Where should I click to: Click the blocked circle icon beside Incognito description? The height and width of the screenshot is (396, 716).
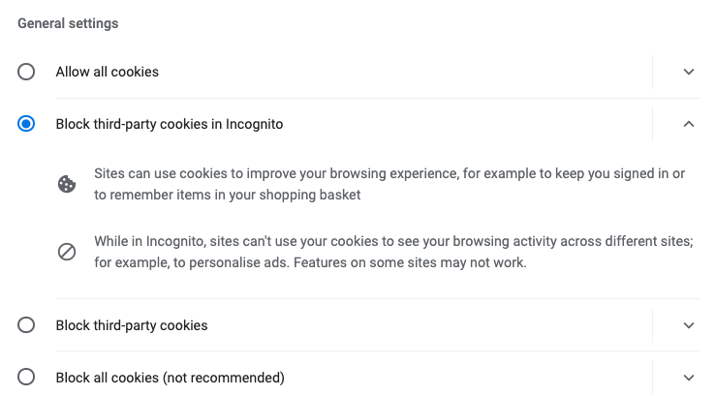click(x=67, y=252)
